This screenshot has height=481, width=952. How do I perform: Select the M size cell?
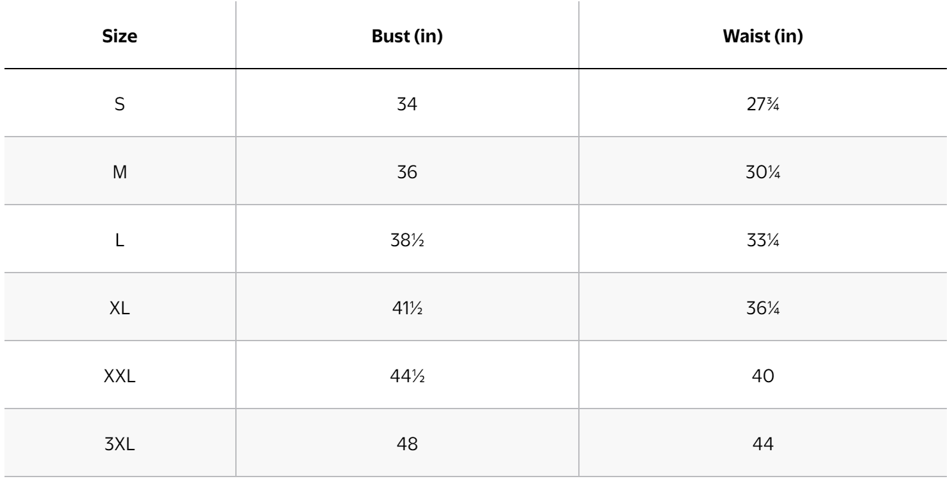coord(119,172)
